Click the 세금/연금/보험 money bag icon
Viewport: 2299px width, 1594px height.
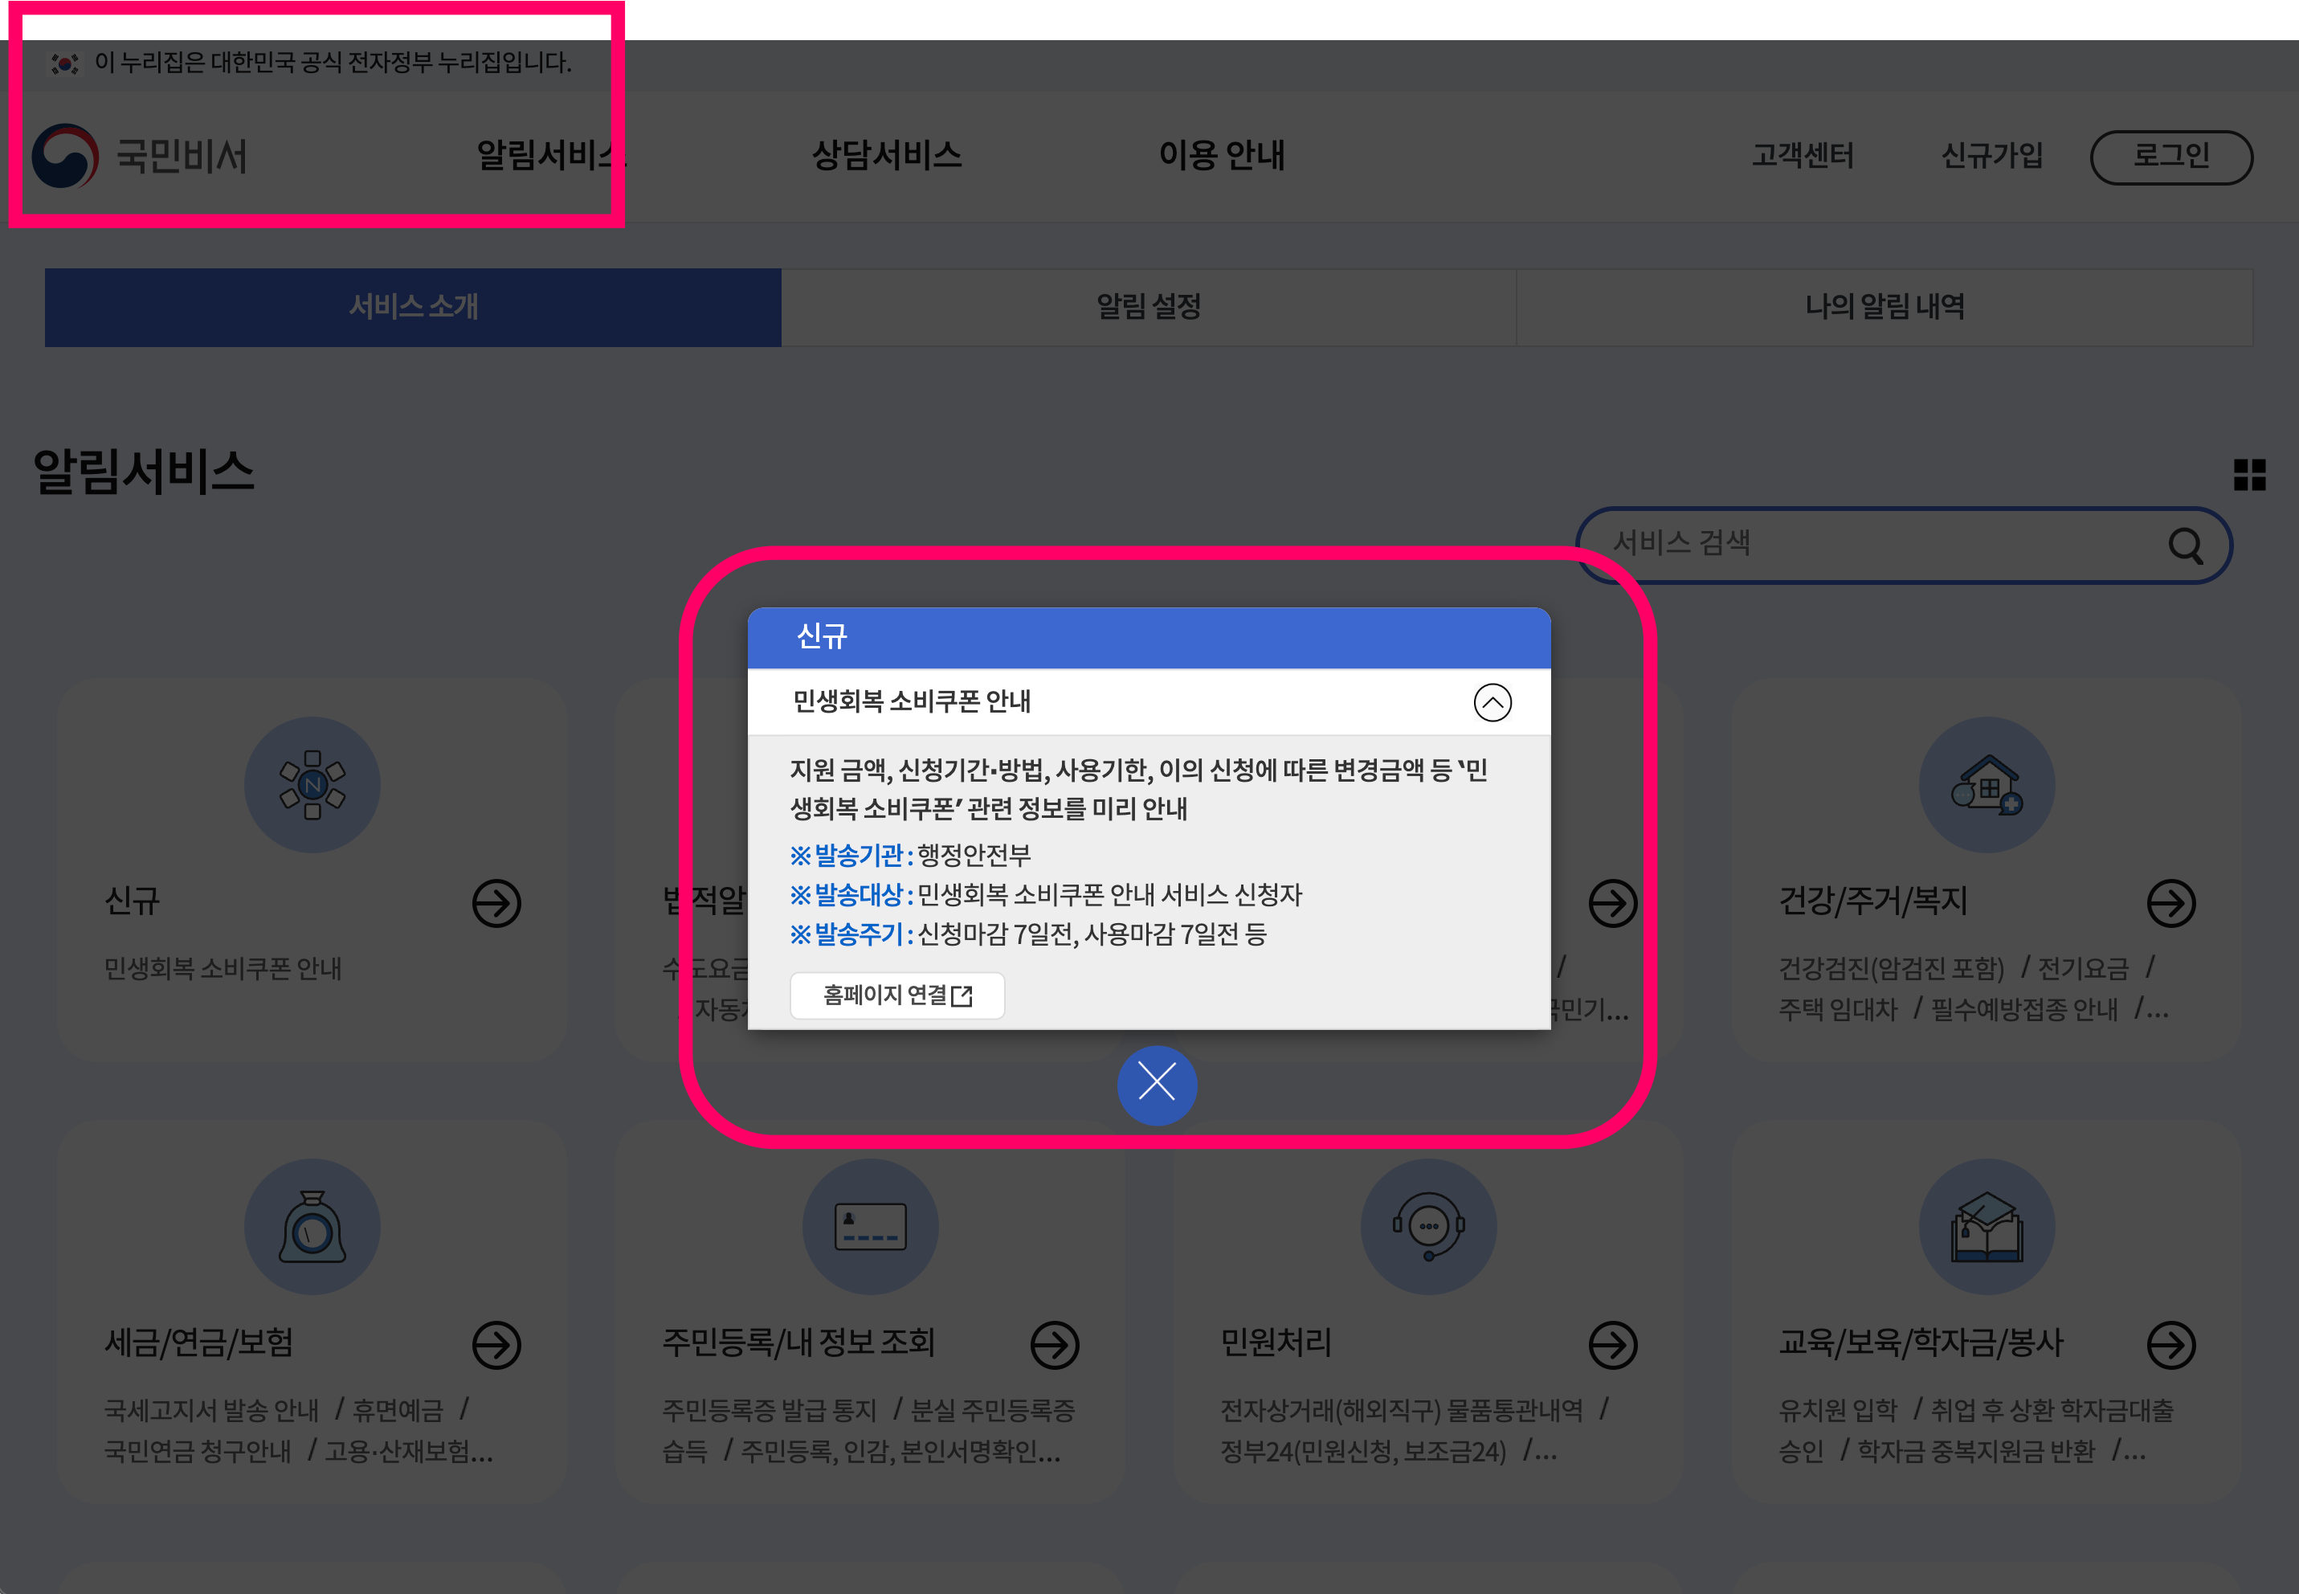312,1227
